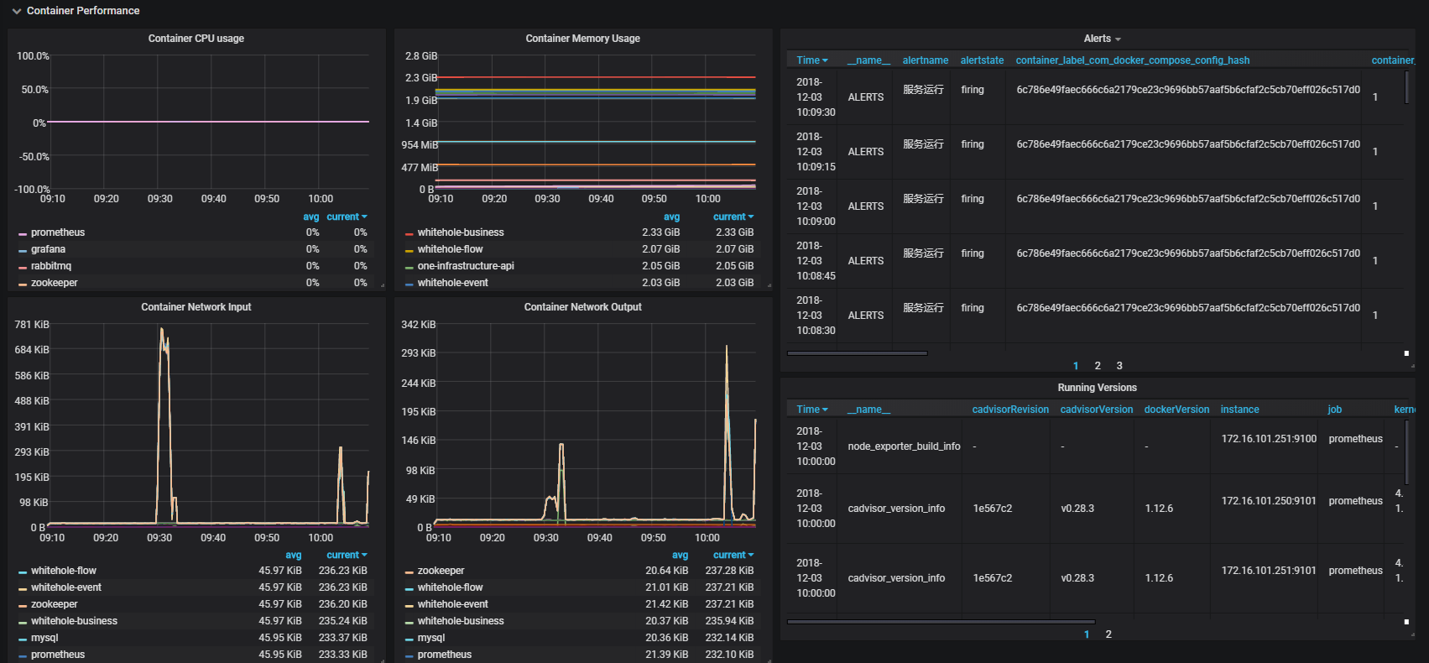Sort Running Versions by dockerVersion column
1429x663 pixels.
click(1176, 410)
